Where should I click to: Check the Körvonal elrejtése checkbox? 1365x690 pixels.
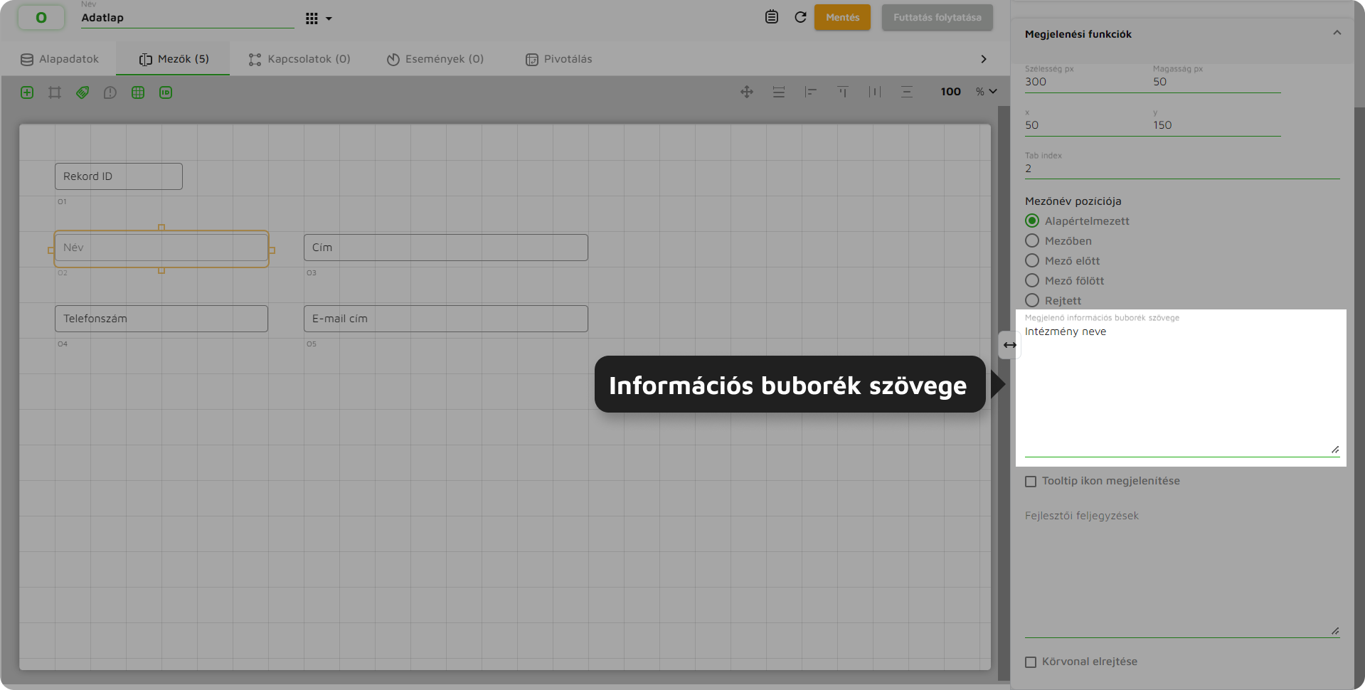[1031, 662]
